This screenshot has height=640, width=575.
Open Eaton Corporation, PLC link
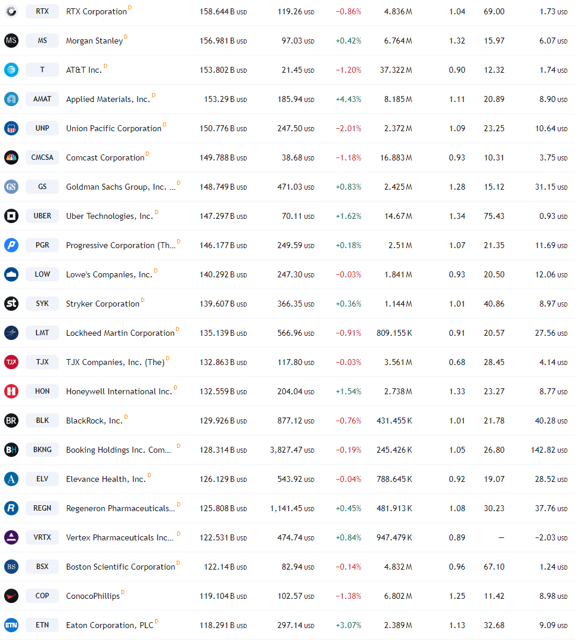coord(110,625)
